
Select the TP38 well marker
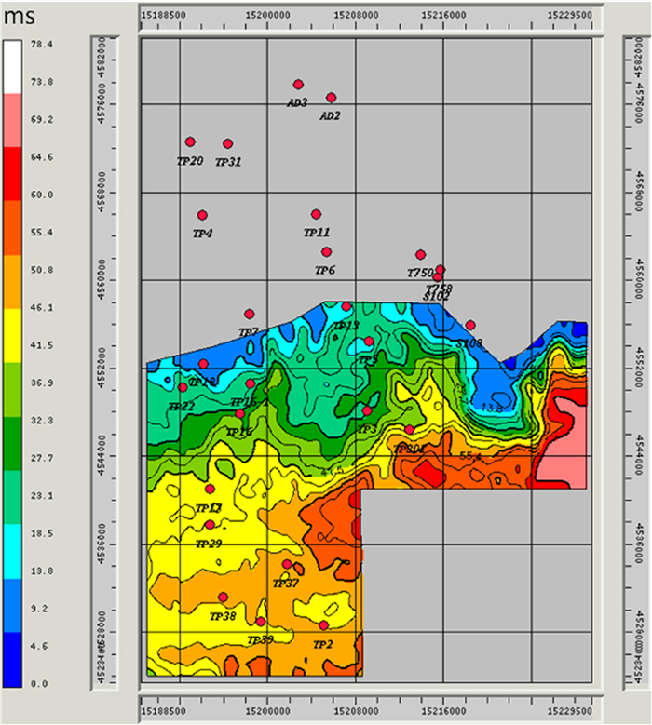click(223, 597)
